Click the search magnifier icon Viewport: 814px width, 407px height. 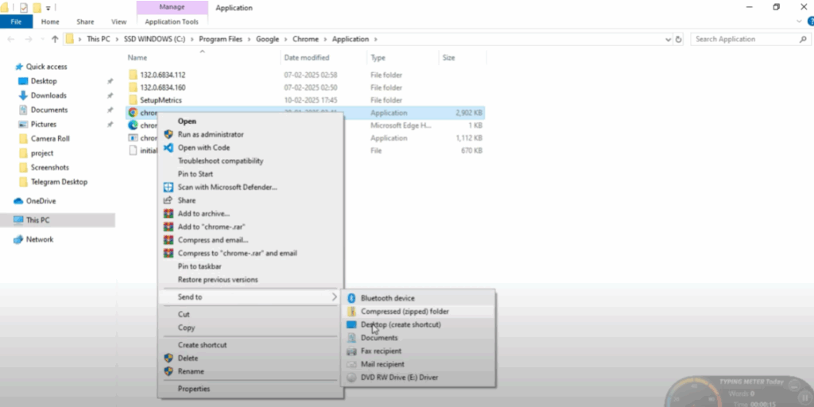click(803, 39)
